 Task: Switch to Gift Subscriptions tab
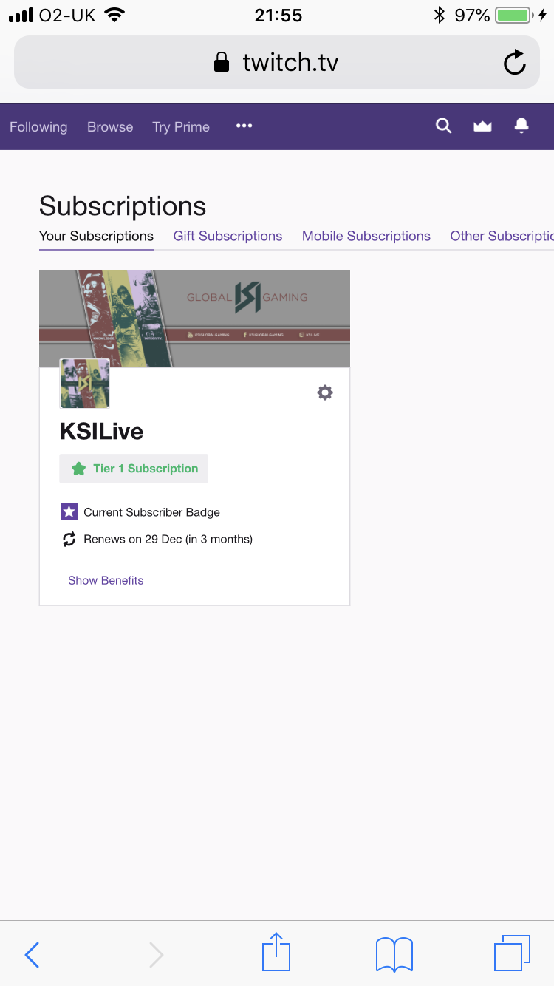[228, 236]
